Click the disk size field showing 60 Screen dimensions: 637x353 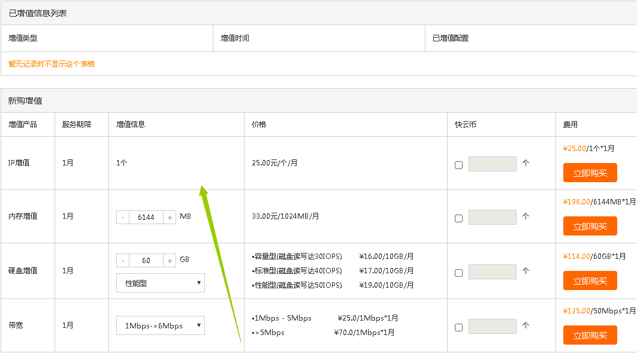coord(146,260)
